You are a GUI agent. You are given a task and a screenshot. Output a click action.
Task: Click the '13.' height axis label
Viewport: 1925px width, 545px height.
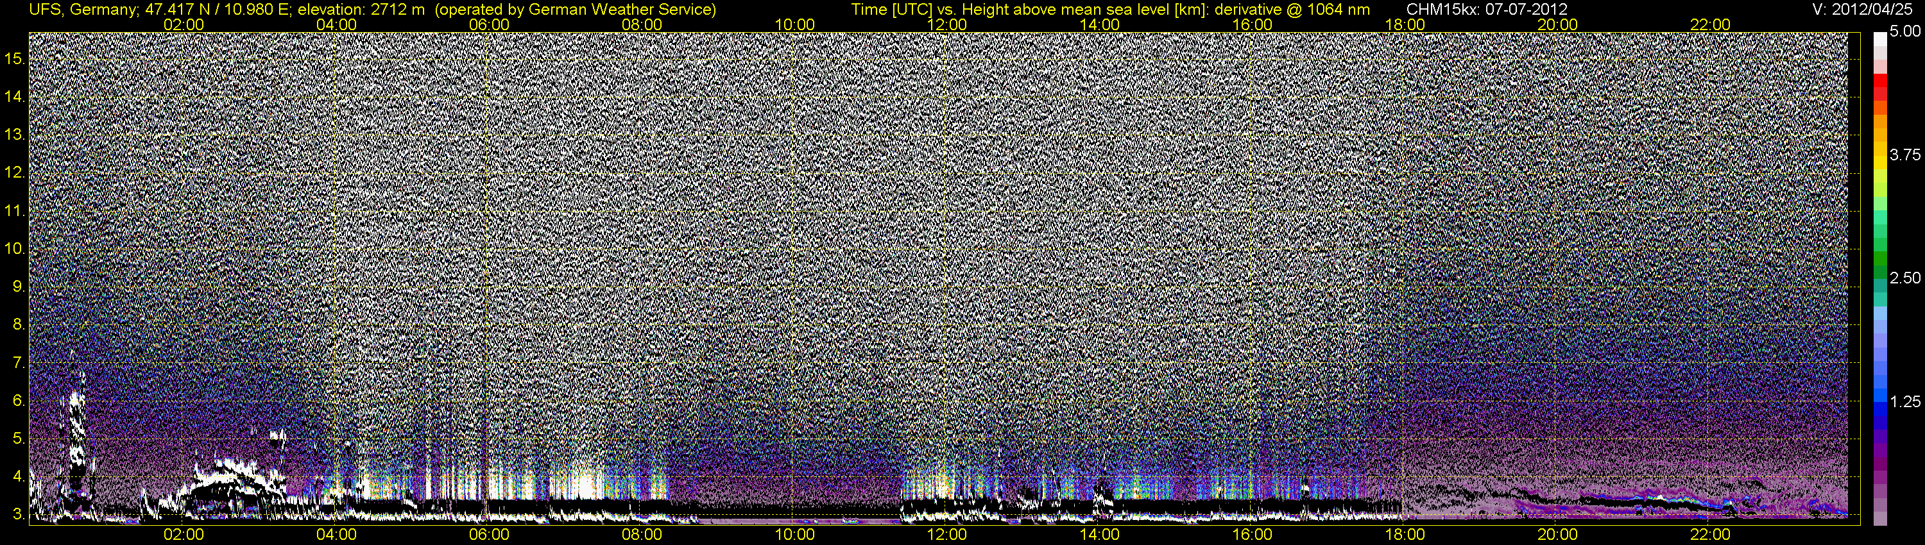pos(15,135)
